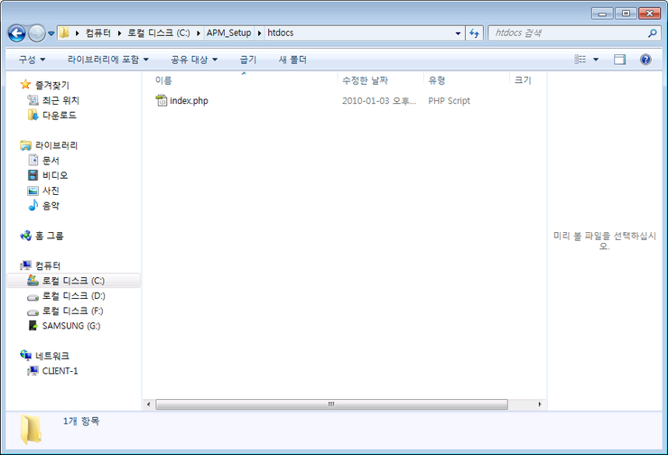Expand arrow after APM_Setup breadcrumb
Viewport: 668px width, 455px height.
coord(259,32)
